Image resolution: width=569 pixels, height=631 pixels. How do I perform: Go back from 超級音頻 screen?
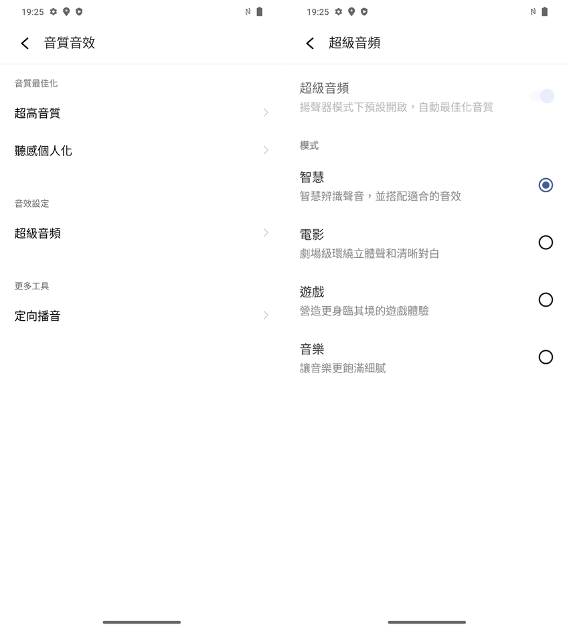coord(310,43)
